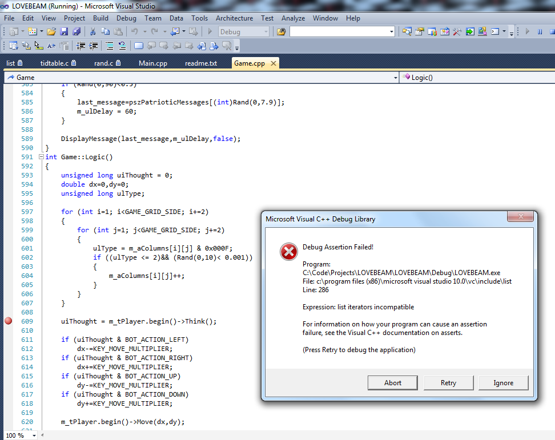555x440 pixels.
Task: Switch to the Main.cpp tab
Action: (x=152, y=63)
